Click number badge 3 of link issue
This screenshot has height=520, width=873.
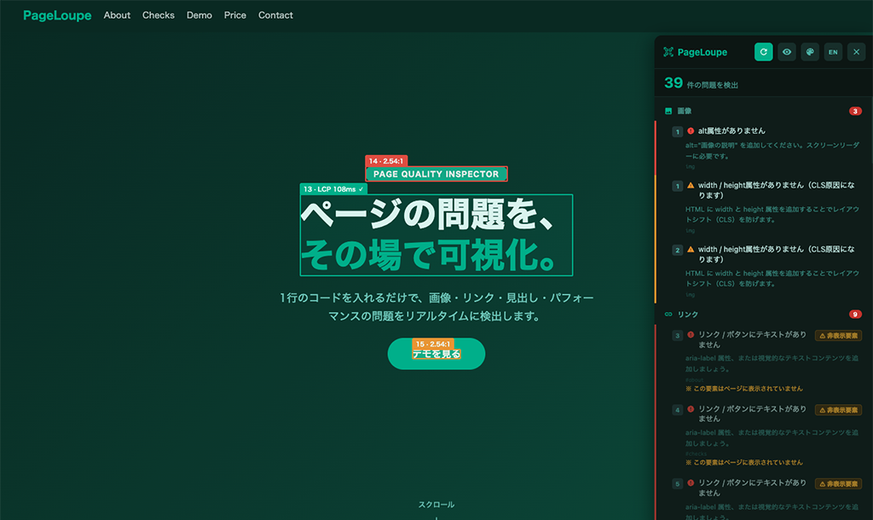coord(677,336)
